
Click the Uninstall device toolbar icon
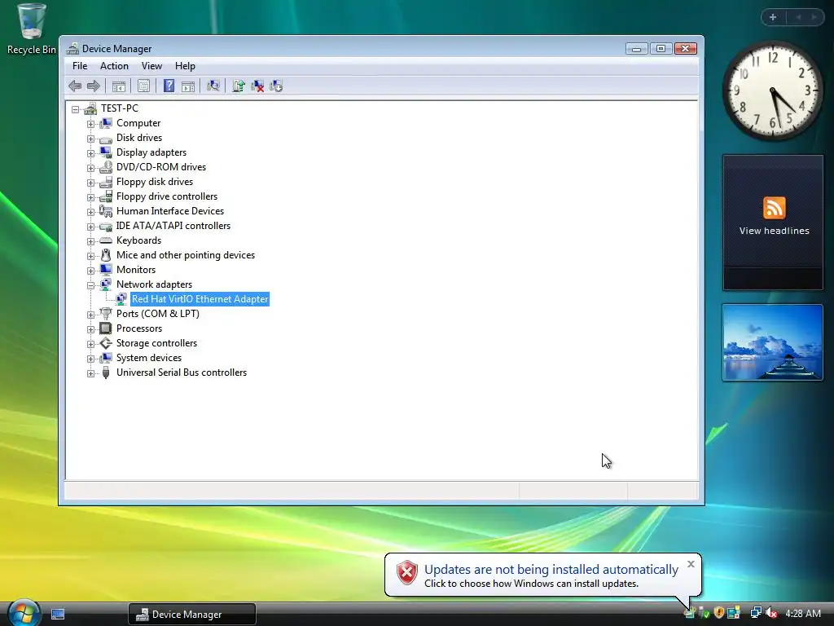[257, 86]
